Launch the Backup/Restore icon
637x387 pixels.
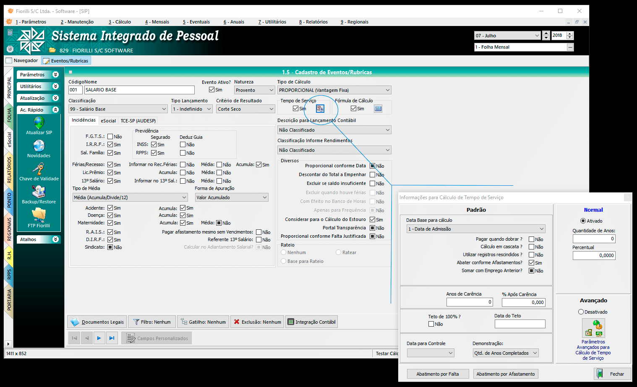tap(39, 192)
